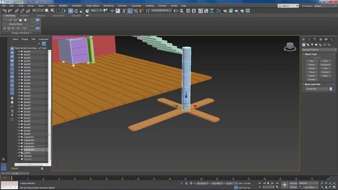The height and width of the screenshot is (190, 338).
Task: Open the Workspaces Default dropdown
Action: coord(325,6)
